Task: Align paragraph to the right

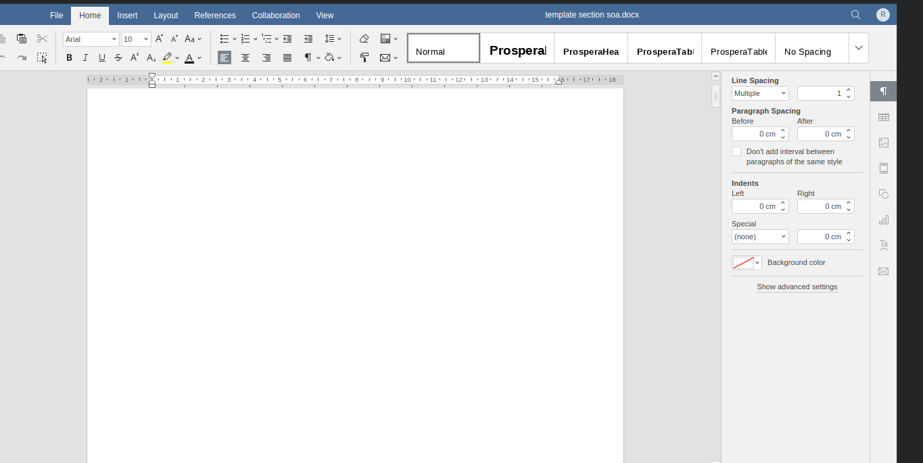Action: 266,58
